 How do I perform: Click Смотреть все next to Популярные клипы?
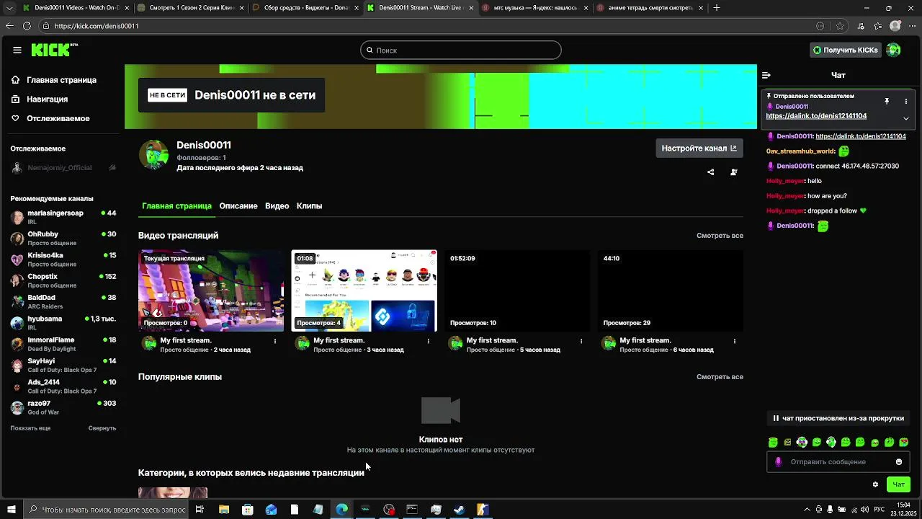click(x=720, y=377)
